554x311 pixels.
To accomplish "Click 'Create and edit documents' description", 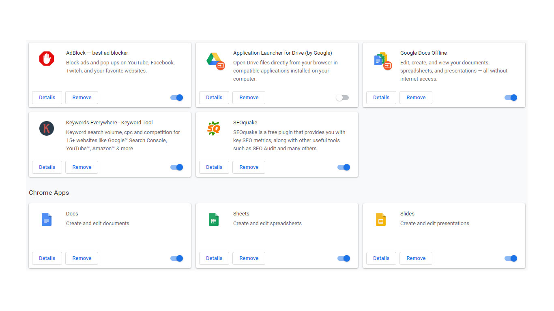I will point(98,224).
